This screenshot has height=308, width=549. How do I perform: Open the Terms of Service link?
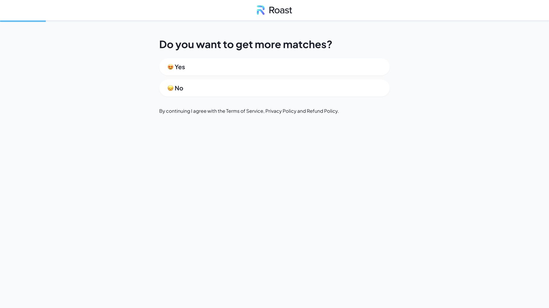pyautogui.click(x=244, y=111)
